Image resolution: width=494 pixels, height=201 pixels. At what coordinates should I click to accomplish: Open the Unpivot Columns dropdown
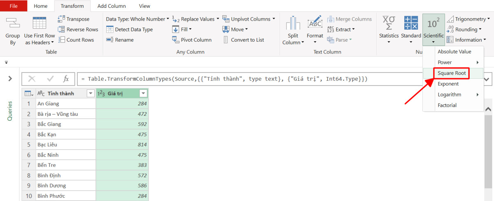point(249,19)
